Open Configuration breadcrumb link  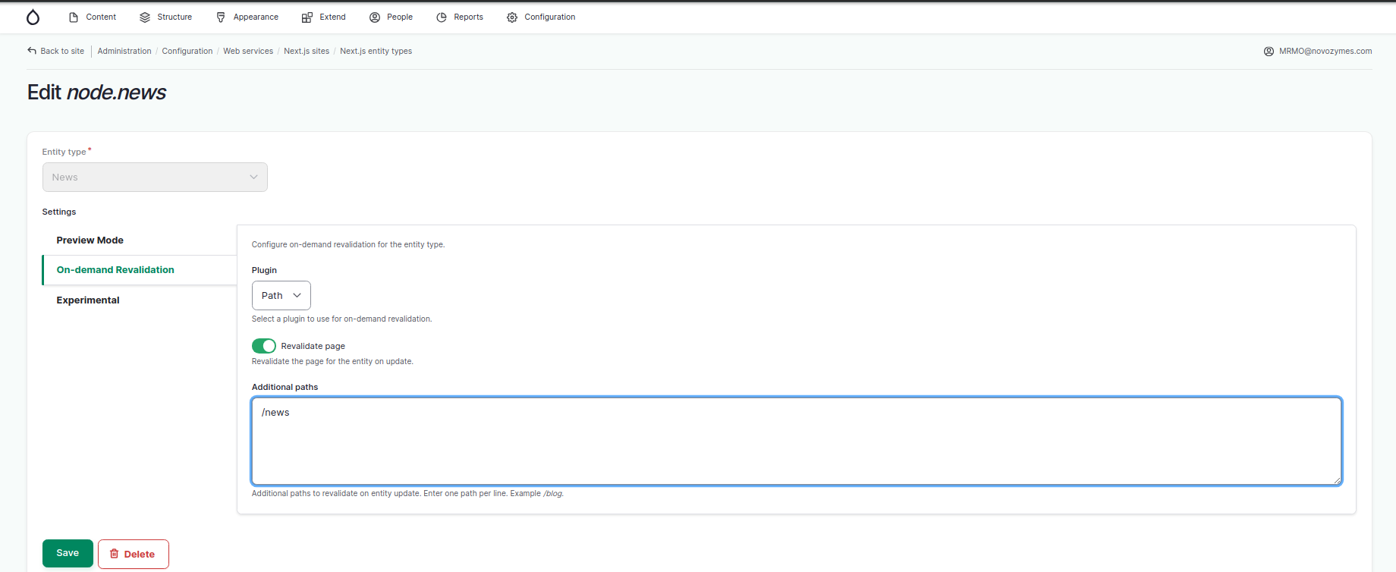[x=187, y=51]
